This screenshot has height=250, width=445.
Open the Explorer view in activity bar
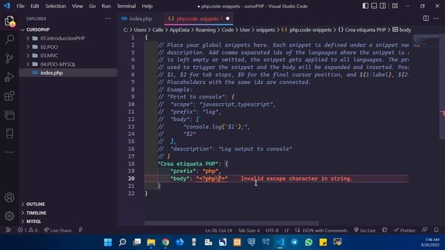pyautogui.click(x=9, y=21)
